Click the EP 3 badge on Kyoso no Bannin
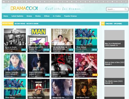The width and height of the screenshot is (129, 99). tap(24, 50)
